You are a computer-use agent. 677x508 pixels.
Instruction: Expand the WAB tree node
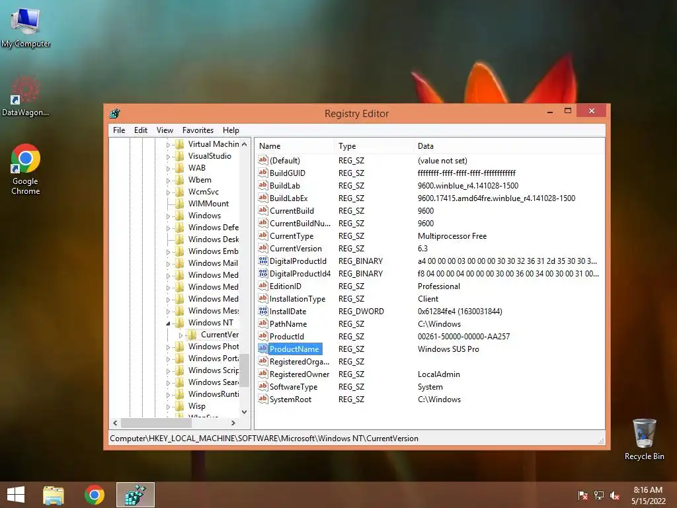tap(168, 169)
